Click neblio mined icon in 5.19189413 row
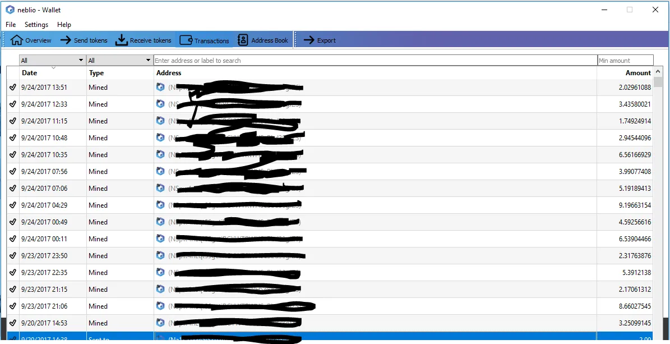This screenshot has width=670, height=344. tap(160, 188)
